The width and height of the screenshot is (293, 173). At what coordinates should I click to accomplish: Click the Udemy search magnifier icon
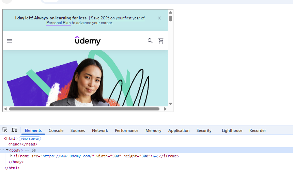point(150,41)
